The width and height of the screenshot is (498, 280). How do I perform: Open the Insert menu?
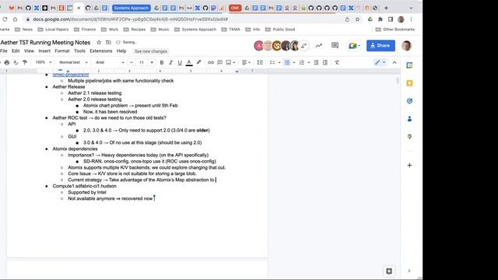tap(44, 51)
